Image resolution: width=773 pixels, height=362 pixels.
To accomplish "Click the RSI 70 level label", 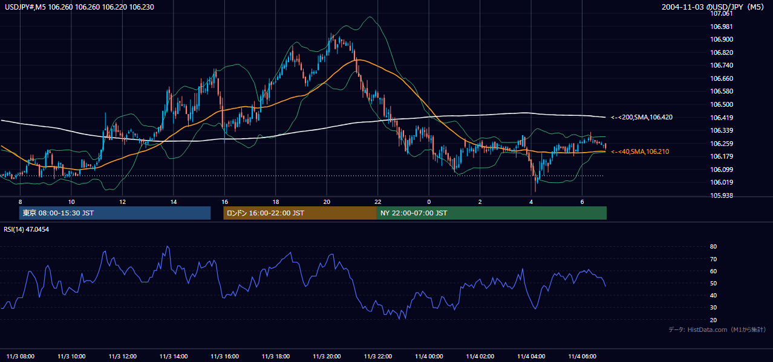I will pyautogui.click(x=713, y=259).
